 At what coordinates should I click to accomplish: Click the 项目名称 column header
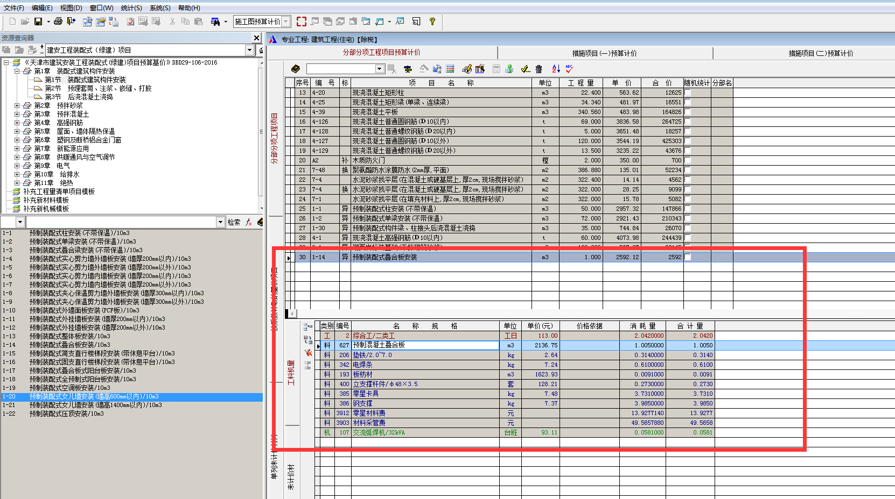click(441, 83)
